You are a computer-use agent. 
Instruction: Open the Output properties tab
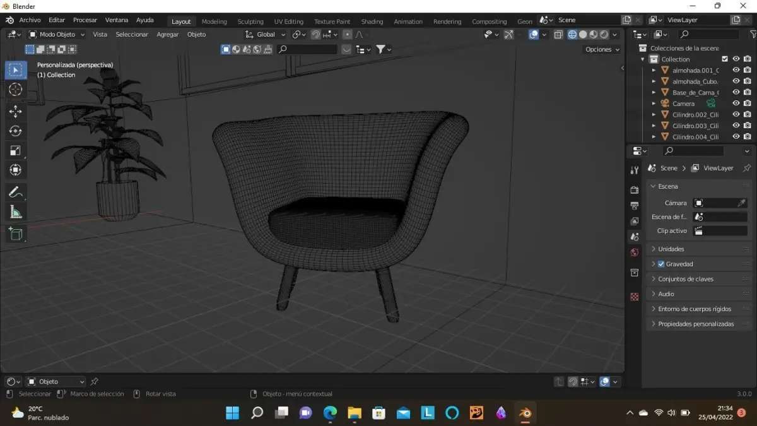pos(635,206)
